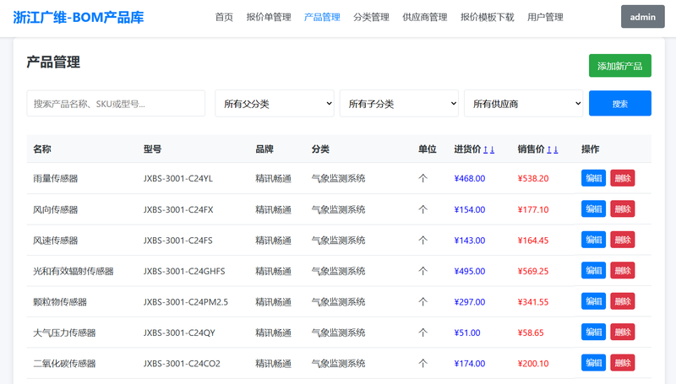Go to 首页 in the navigation
This screenshot has width=676, height=384.
tap(224, 17)
